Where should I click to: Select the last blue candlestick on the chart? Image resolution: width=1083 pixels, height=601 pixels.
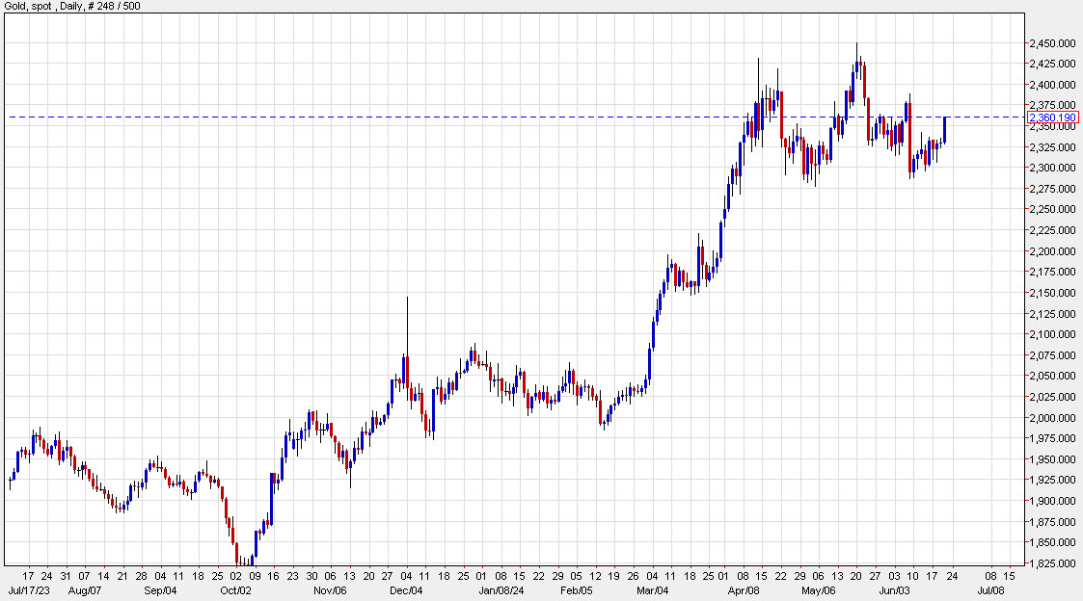click(946, 130)
